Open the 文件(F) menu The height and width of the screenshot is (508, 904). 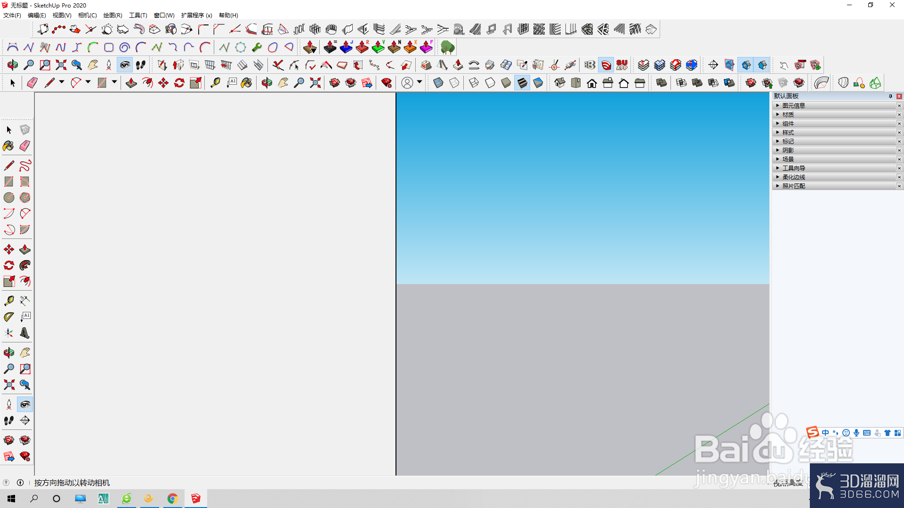point(12,16)
